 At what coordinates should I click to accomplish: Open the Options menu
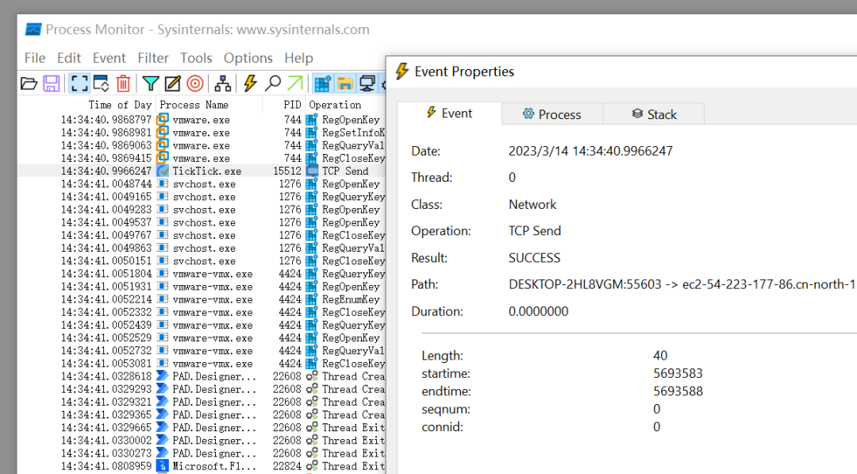(x=248, y=58)
